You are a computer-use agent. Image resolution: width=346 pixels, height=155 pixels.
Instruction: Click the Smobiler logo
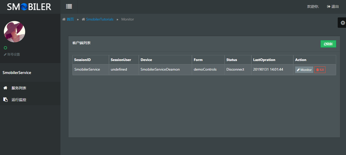click(29, 7)
